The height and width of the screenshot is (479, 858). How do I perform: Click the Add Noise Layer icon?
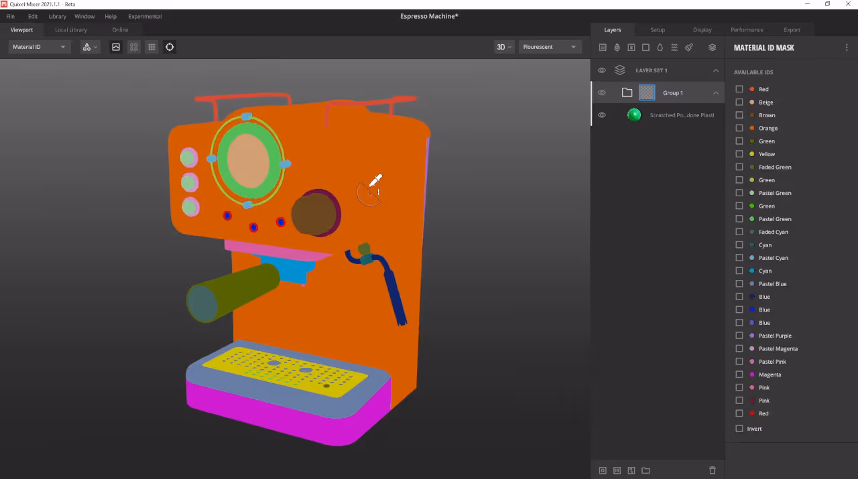(x=674, y=48)
